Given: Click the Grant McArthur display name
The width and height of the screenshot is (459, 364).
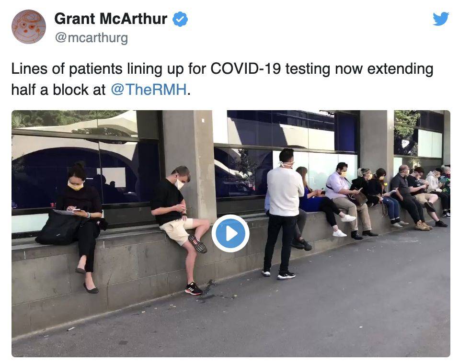Looking at the screenshot, I should (x=111, y=19).
